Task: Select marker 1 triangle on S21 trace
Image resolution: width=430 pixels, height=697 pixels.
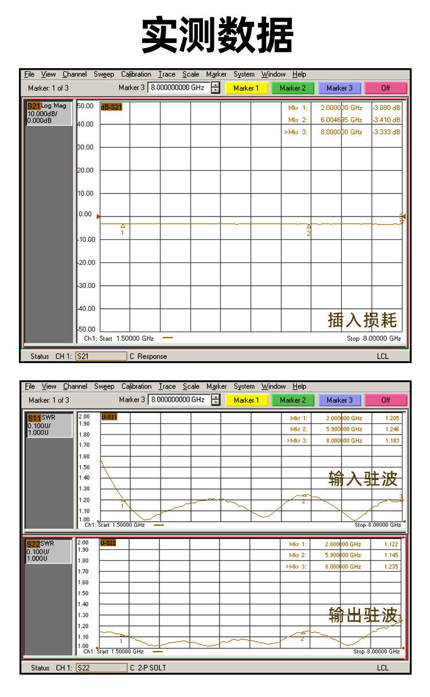Action: pos(122,227)
